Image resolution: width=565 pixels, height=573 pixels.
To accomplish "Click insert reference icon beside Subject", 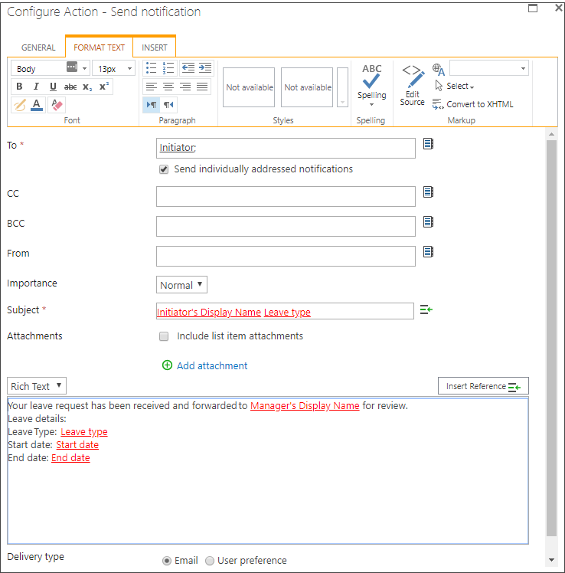I will [426, 310].
